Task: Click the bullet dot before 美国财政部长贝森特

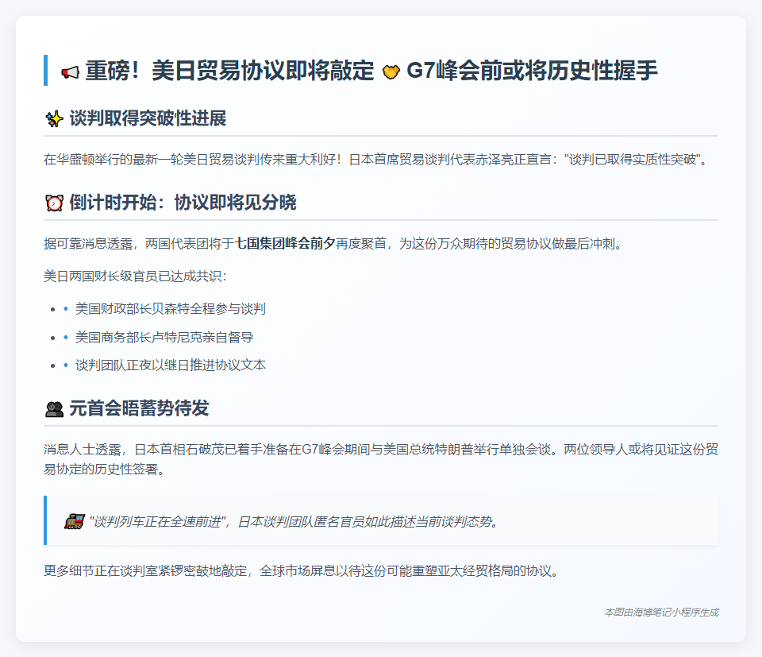Action: point(66,308)
